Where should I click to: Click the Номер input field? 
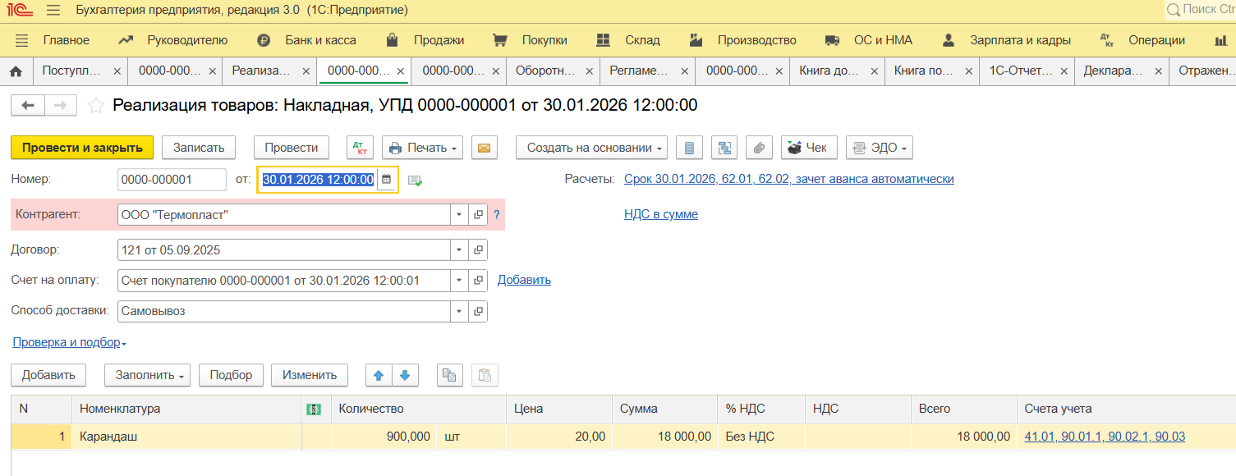pyautogui.click(x=172, y=180)
